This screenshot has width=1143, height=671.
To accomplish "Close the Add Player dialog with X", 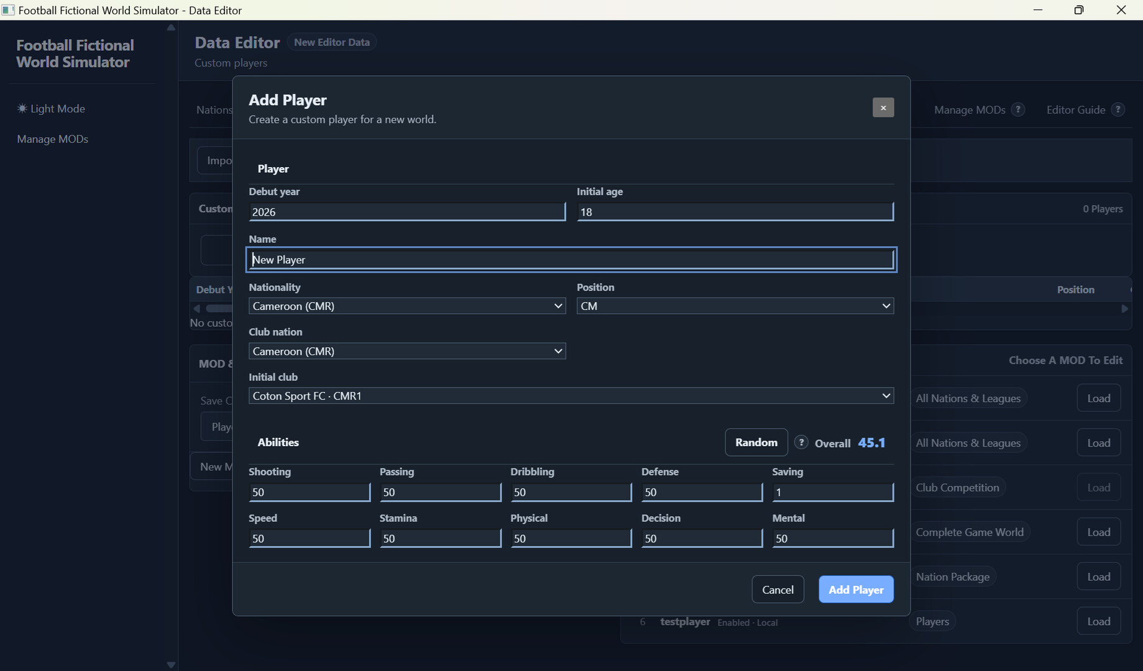I will coord(883,107).
